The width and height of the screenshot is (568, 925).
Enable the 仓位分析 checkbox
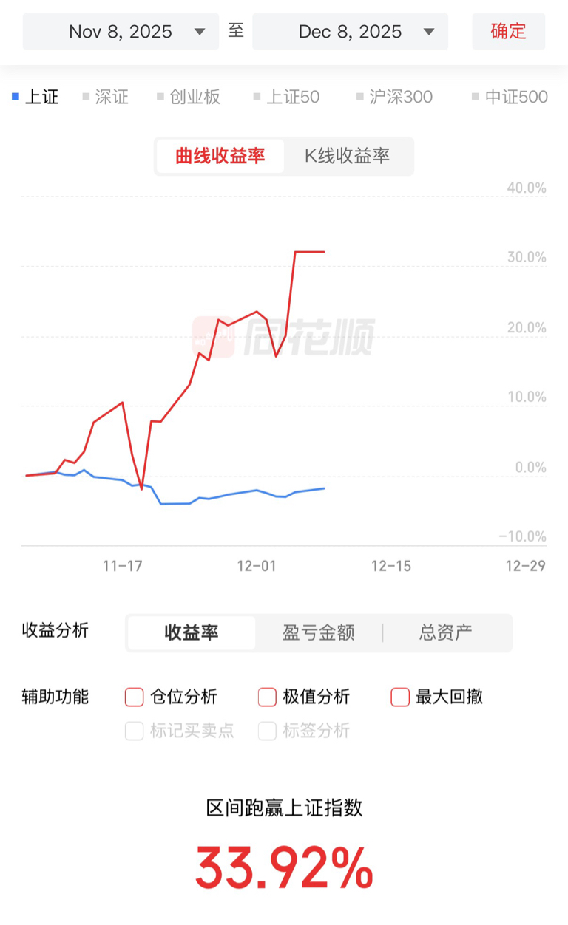pyautogui.click(x=134, y=697)
